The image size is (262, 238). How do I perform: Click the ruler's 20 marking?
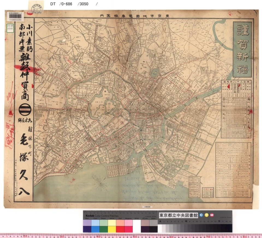(25, 236)
